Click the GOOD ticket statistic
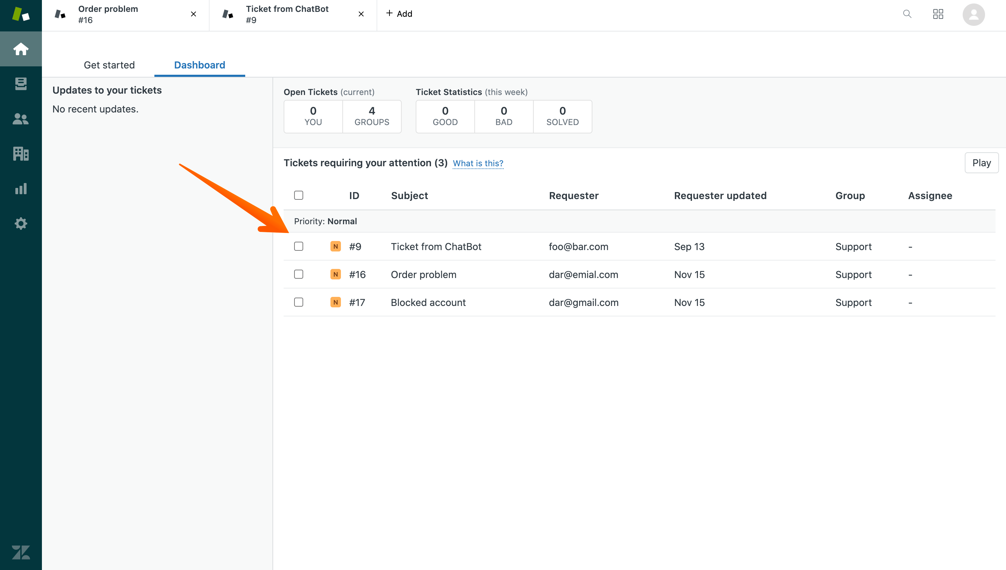Image resolution: width=1006 pixels, height=570 pixels. coord(445,116)
